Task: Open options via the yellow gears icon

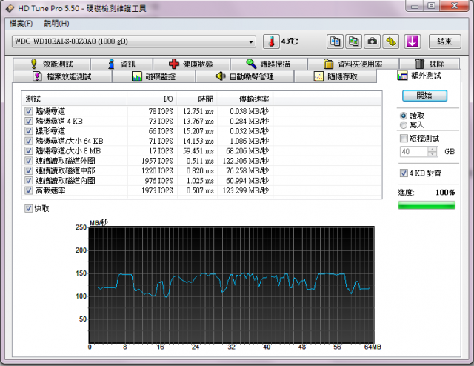Action: (x=391, y=41)
